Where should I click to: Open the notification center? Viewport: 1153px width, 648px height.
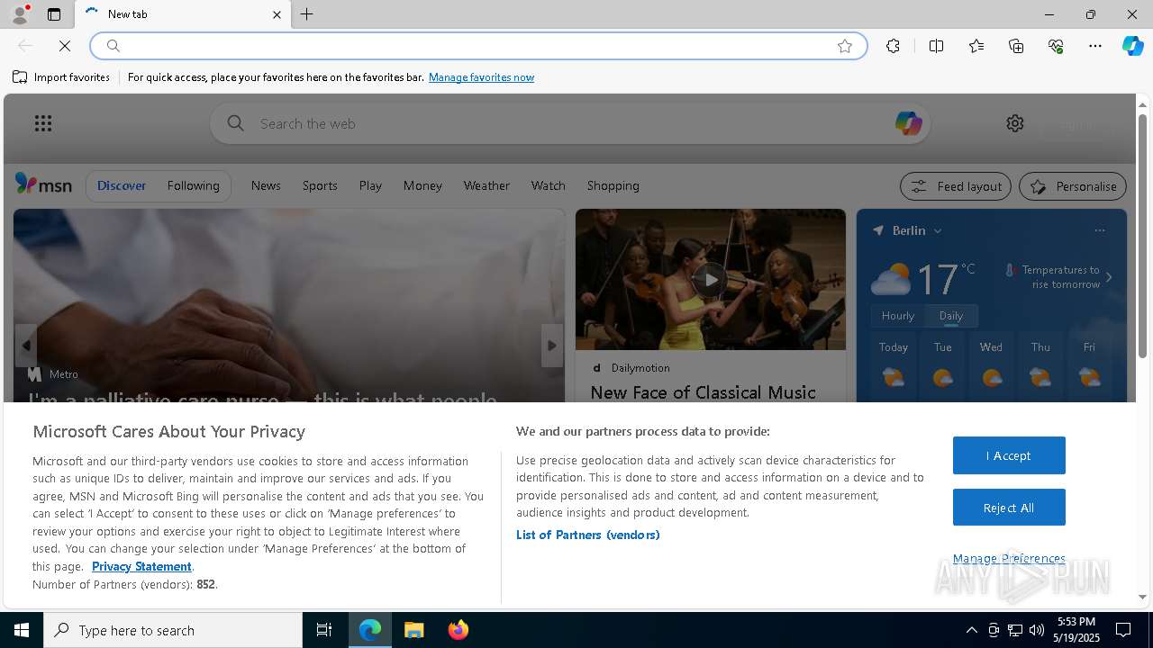(1123, 630)
